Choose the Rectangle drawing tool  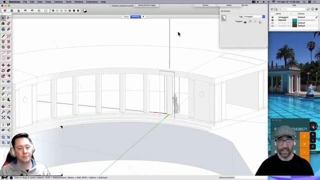(3, 41)
